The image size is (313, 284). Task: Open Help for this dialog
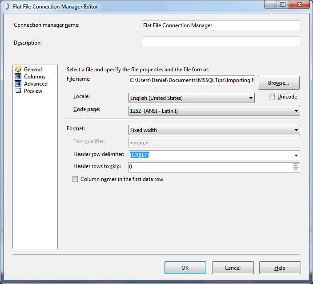pyautogui.click(x=280, y=268)
